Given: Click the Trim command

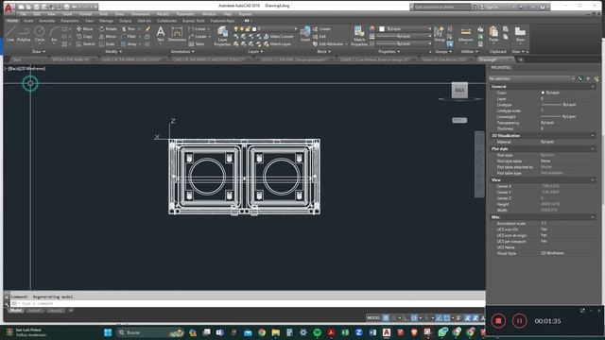Looking at the screenshot, I should pyautogui.click(x=129, y=29).
